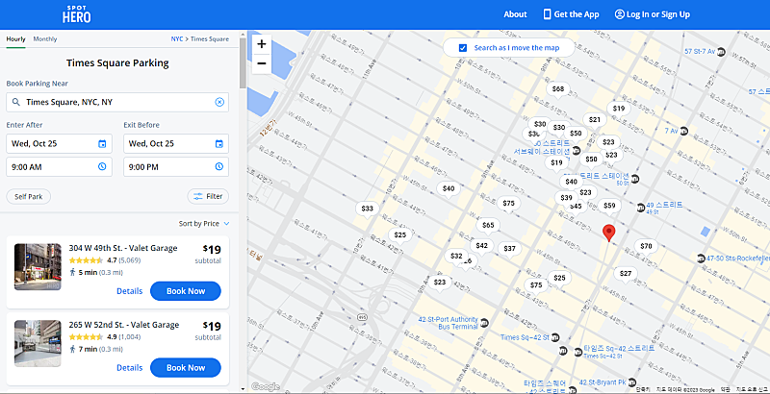
Task: Zoom in on the map
Action: pos(262,44)
